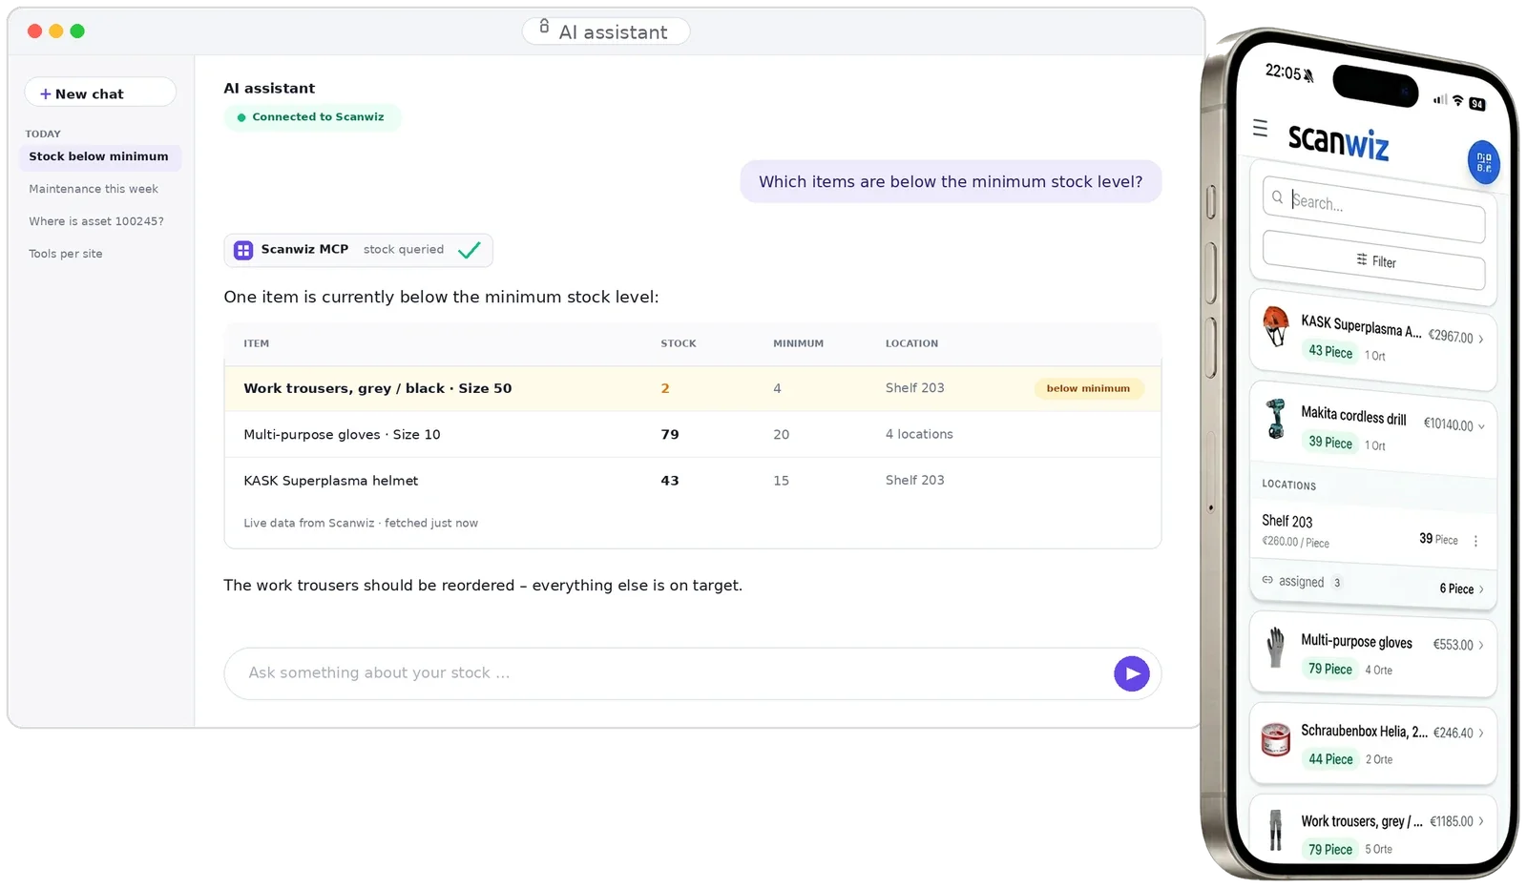Screen dimensions: 1527x888
Task: Open the Maintenance this week chat
Action: coord(94,189)
